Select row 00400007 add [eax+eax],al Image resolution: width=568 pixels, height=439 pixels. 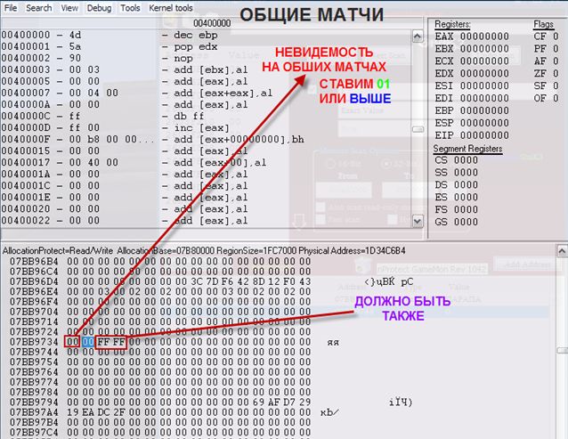207,93
